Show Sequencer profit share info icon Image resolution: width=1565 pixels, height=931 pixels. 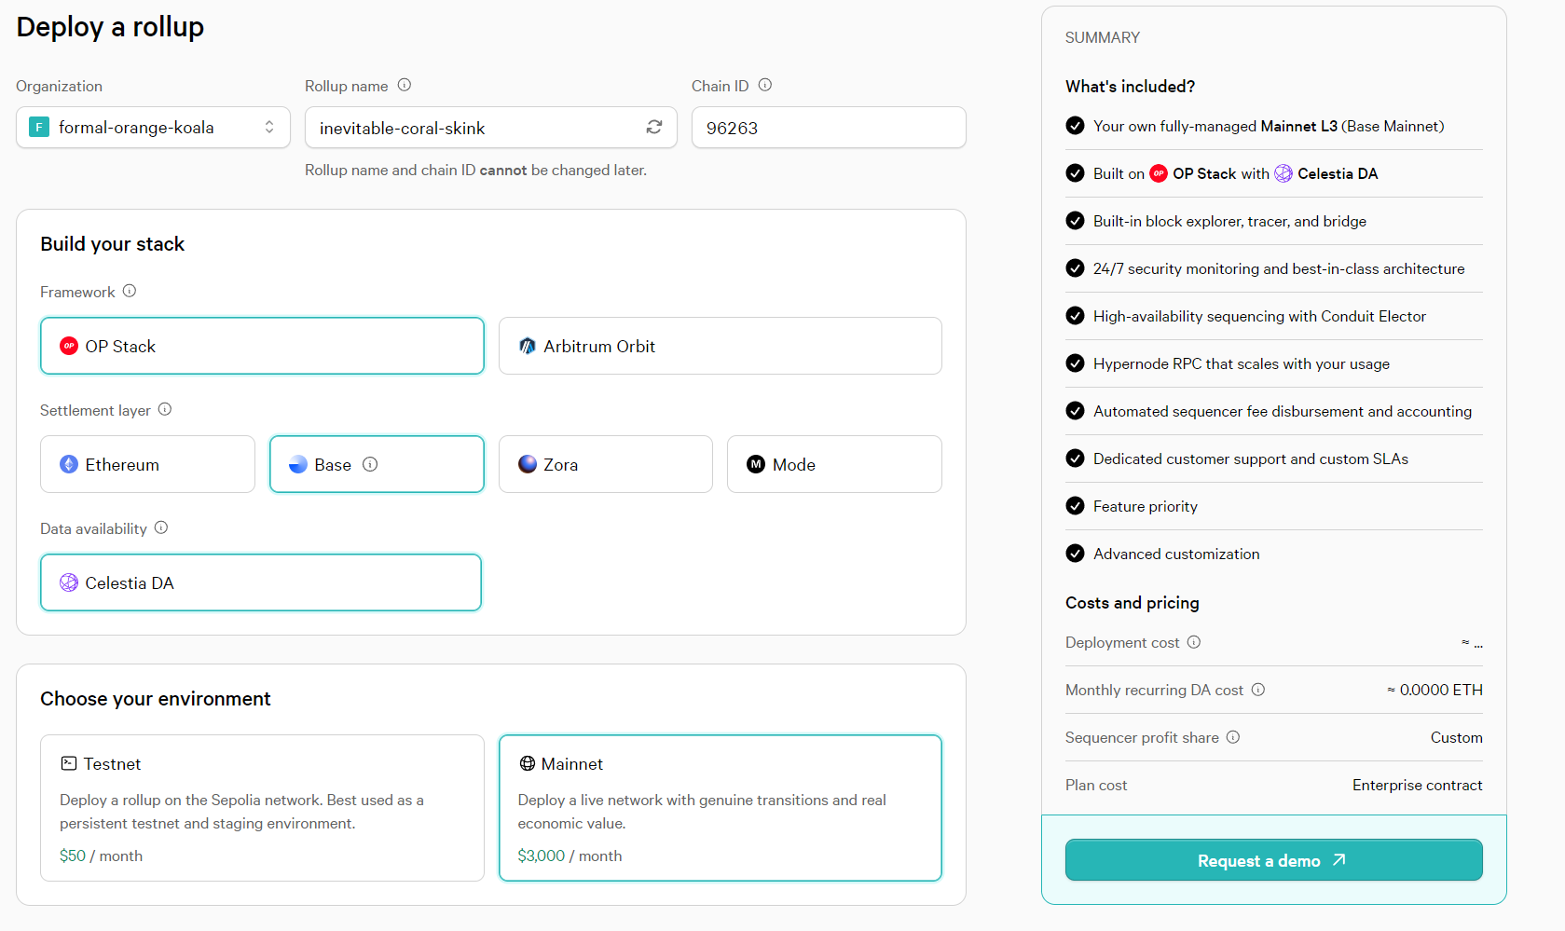(x=1233, y=737)
